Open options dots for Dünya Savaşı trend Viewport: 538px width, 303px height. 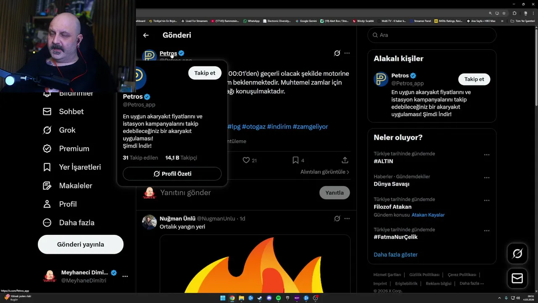point(487,178)
